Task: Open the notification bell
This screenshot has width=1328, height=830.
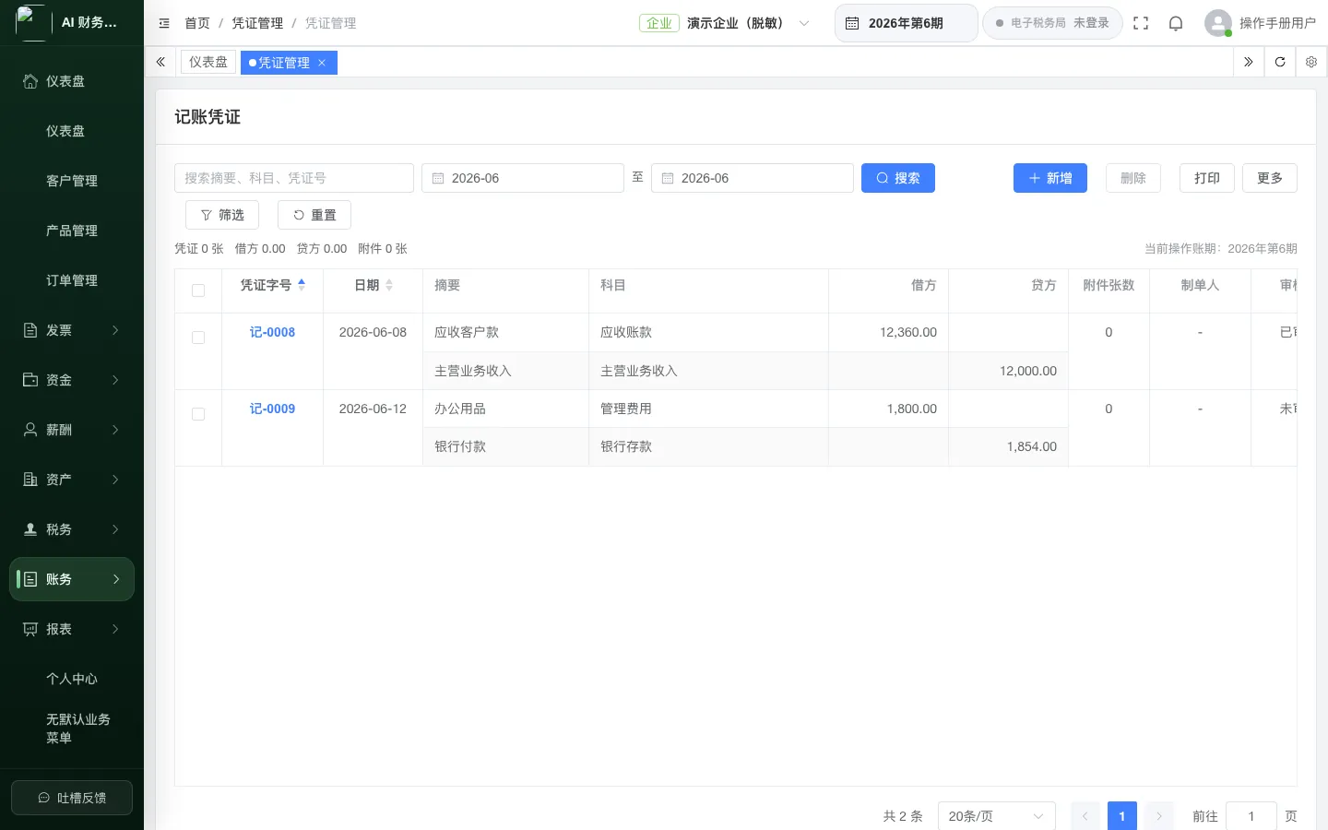Action: [1176, 23]
